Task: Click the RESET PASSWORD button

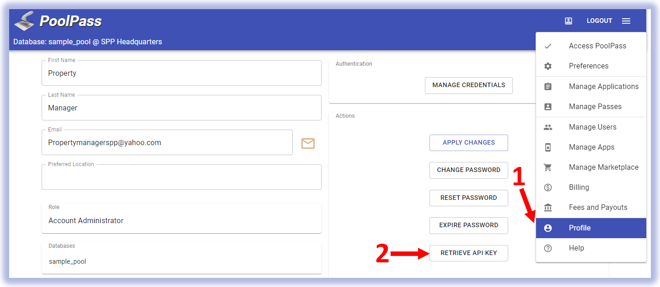Action: [469, 198]
